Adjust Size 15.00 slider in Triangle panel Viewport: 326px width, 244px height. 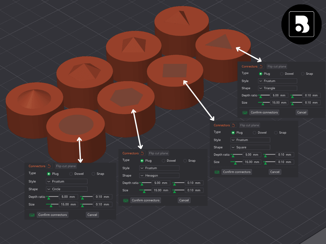(264, 103)
